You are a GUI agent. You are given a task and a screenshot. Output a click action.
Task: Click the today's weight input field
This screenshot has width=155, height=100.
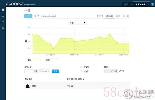[x=29, y=71]
